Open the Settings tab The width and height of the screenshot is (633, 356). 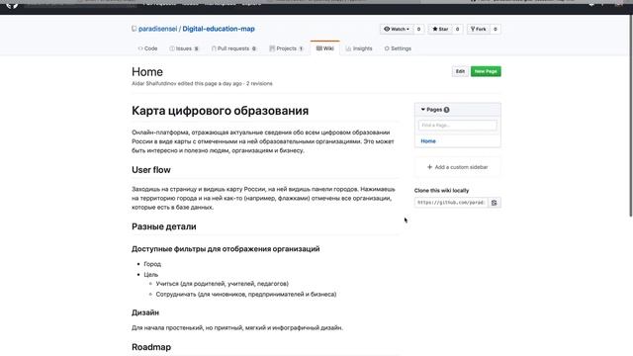point(398,48)
